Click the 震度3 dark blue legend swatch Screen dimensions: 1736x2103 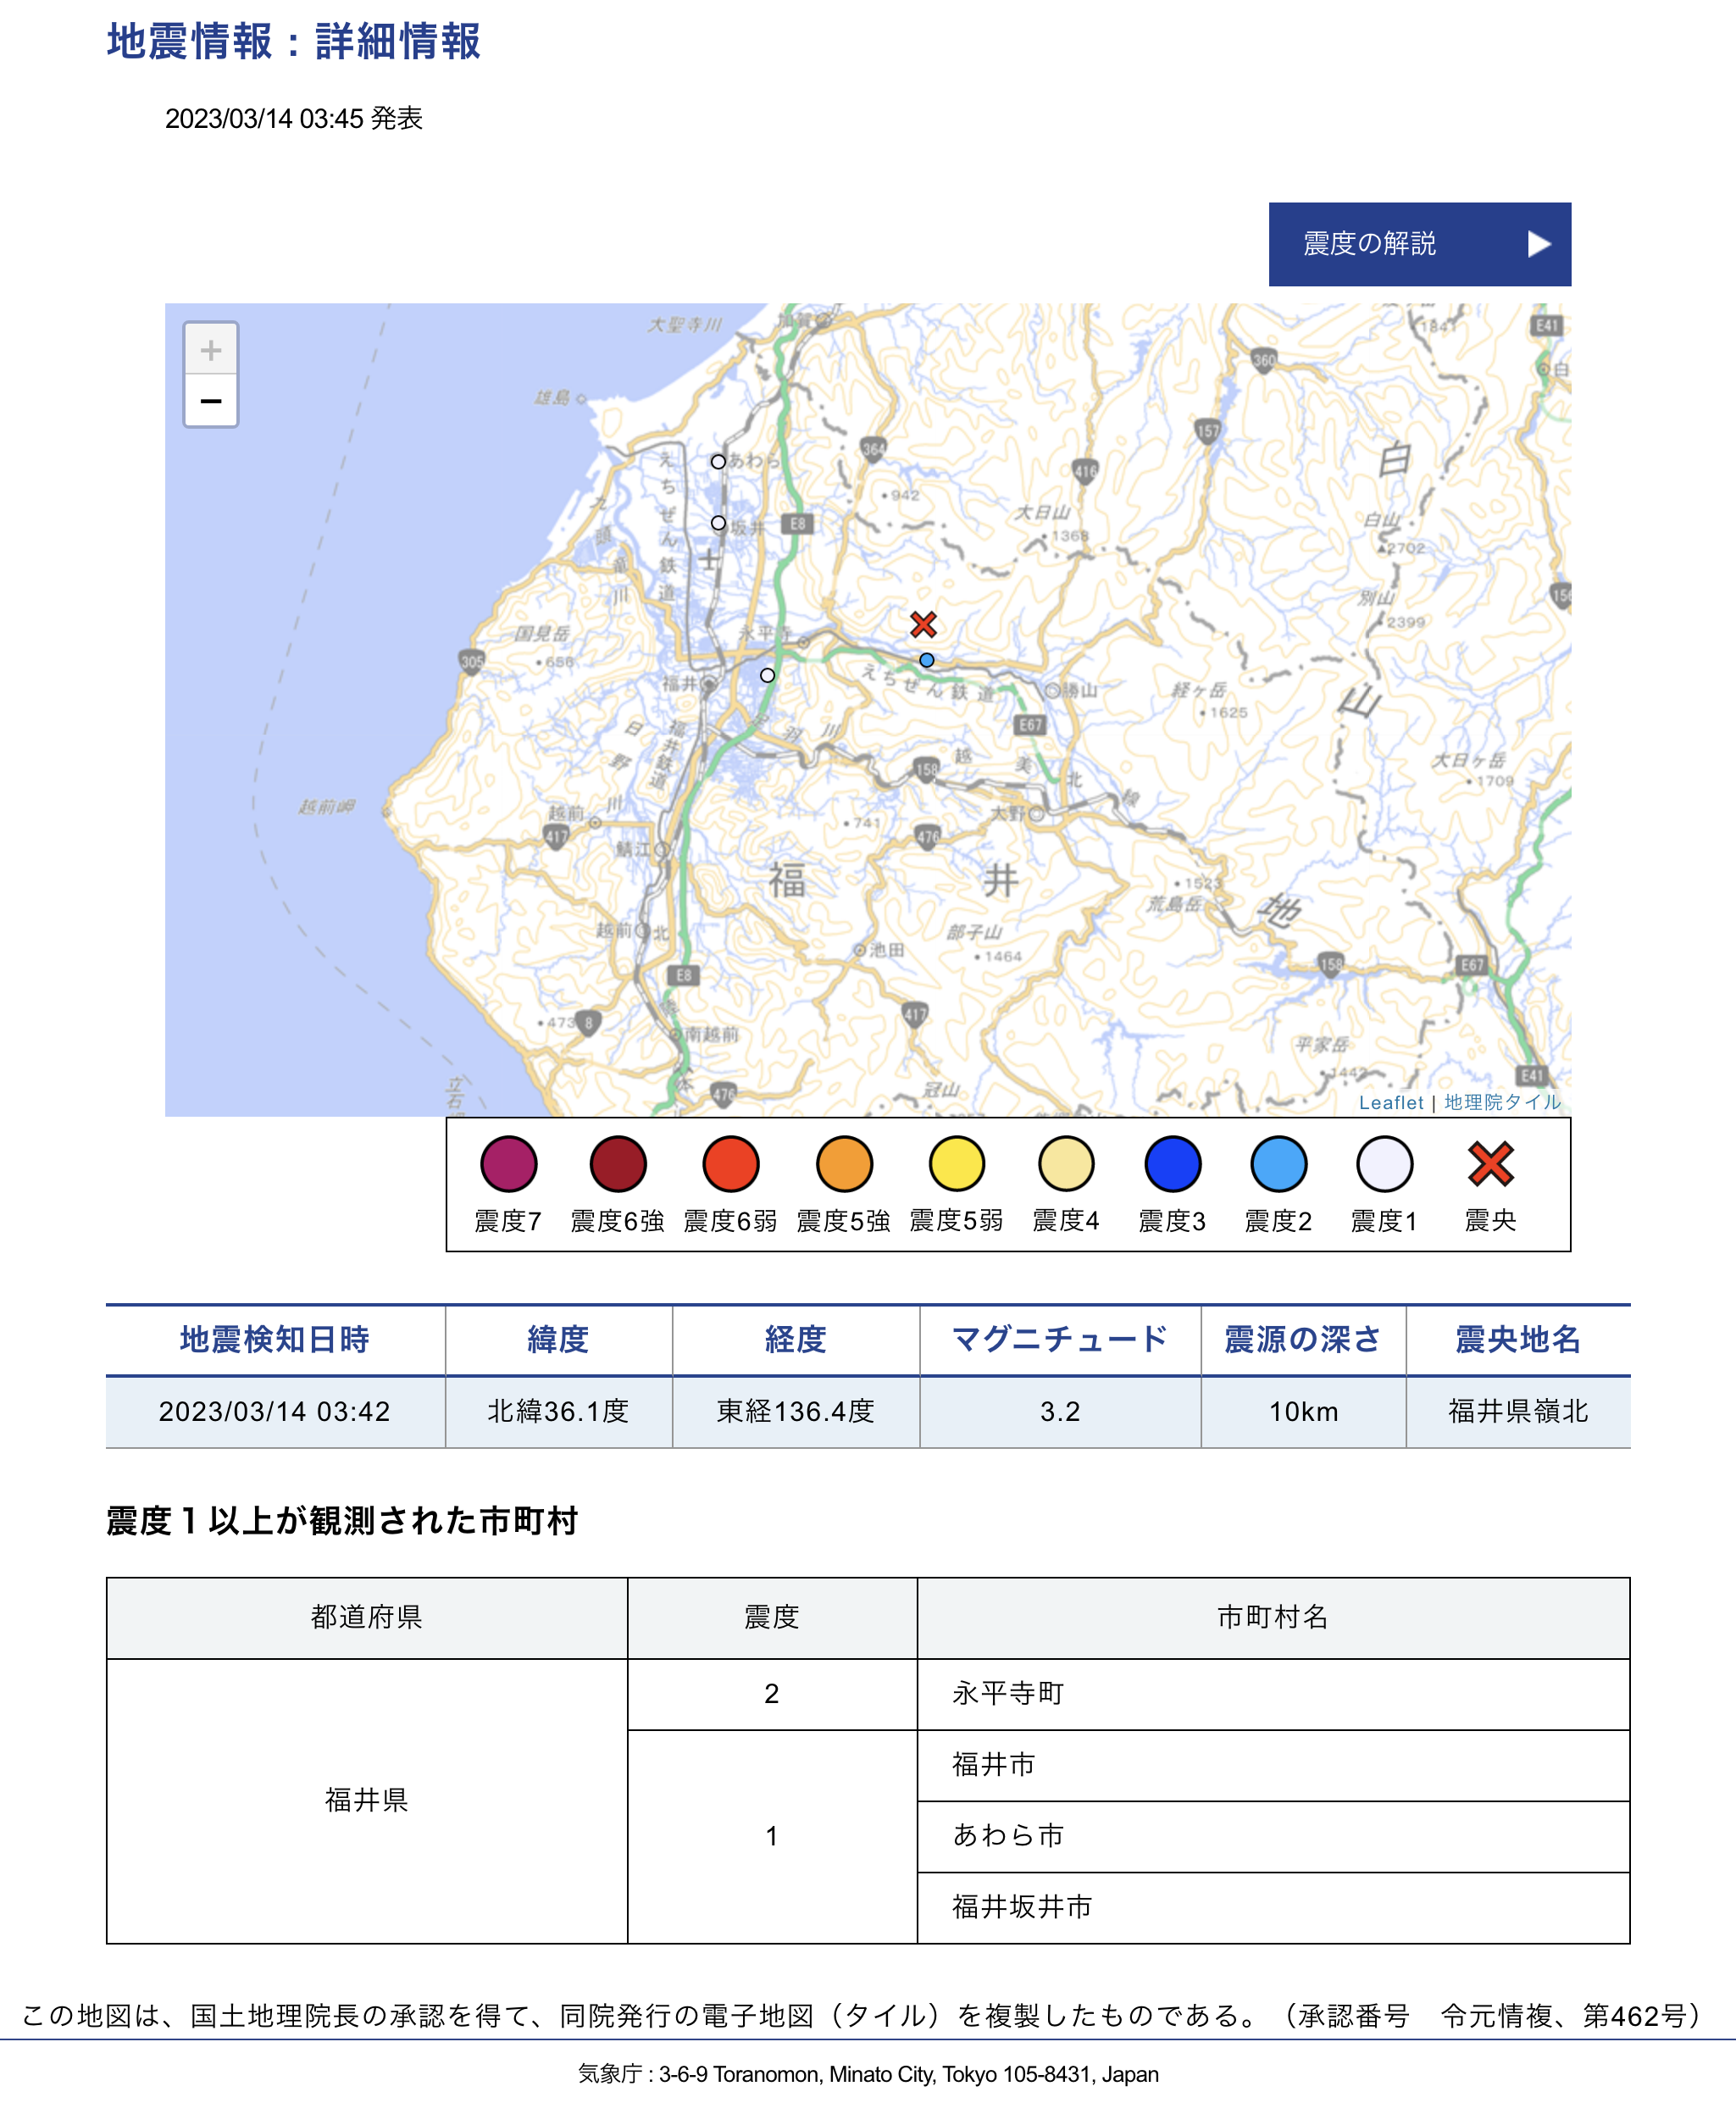1172,1164
